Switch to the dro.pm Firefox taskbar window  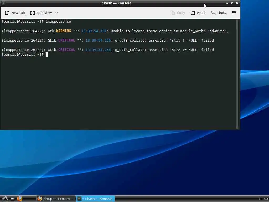click(56, 199)
